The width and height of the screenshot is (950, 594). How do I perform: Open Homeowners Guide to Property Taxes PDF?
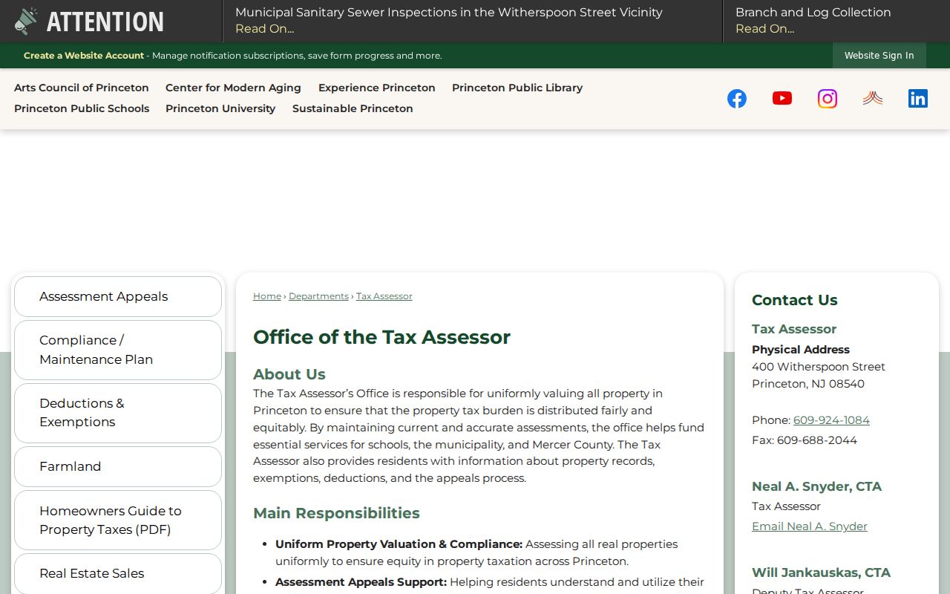(x=118, y=520)
